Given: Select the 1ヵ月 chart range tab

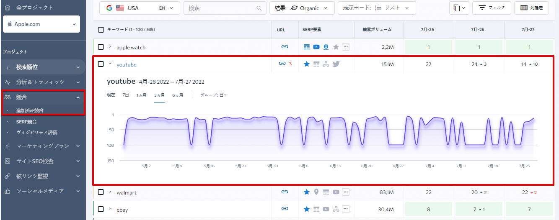Looking at the screenshot, I should pyautogui.click(x=142, y=95).
